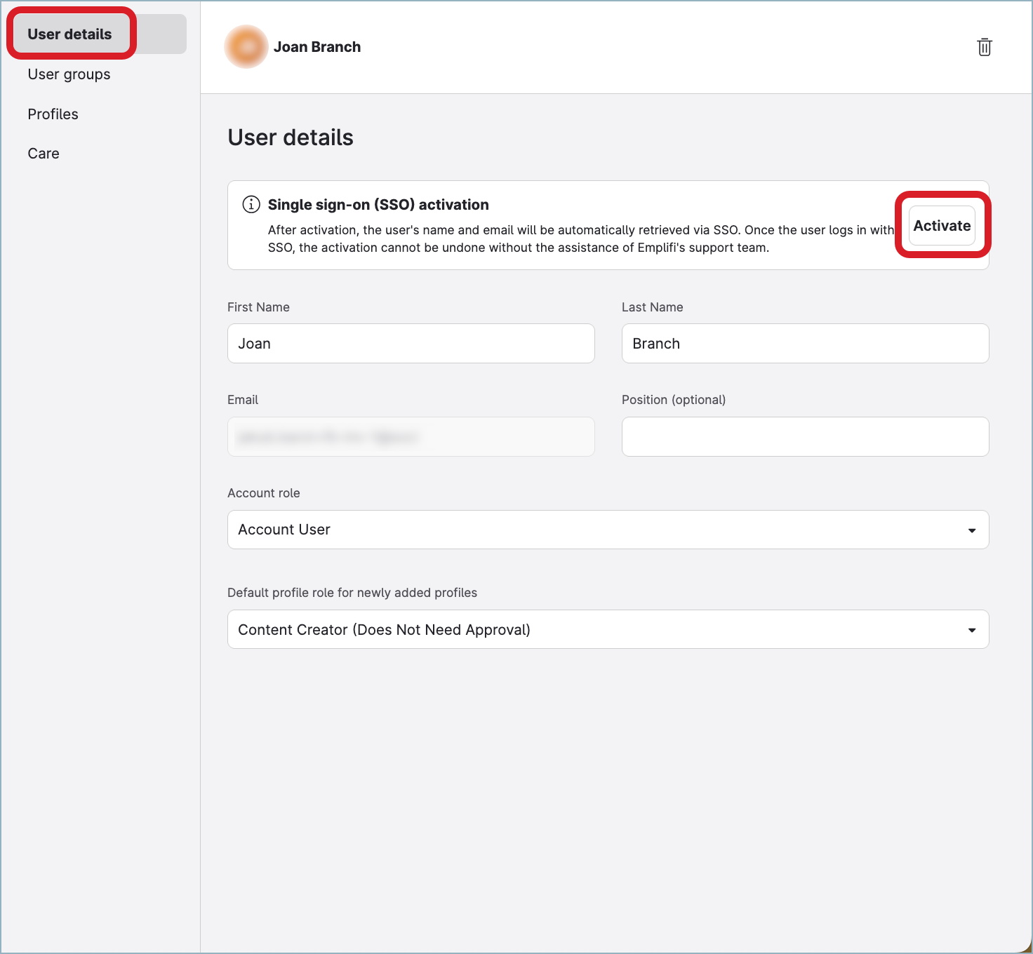Activate single sign-on for this user
Screen dimensions: 1033x954
tap(942, 226)
